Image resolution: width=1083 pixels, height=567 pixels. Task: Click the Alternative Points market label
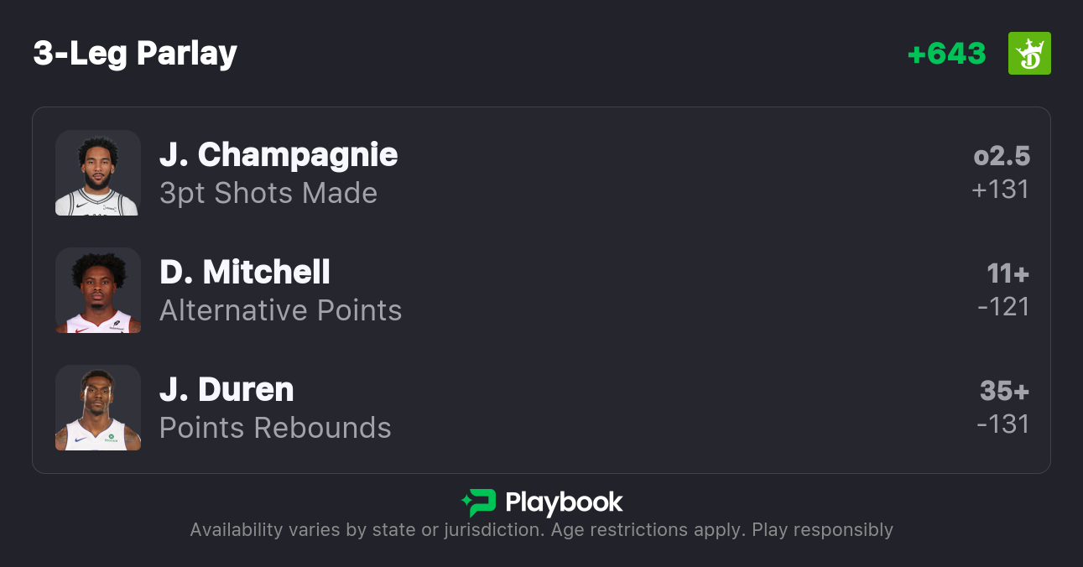pyautogui.click(x=281, y=310)
